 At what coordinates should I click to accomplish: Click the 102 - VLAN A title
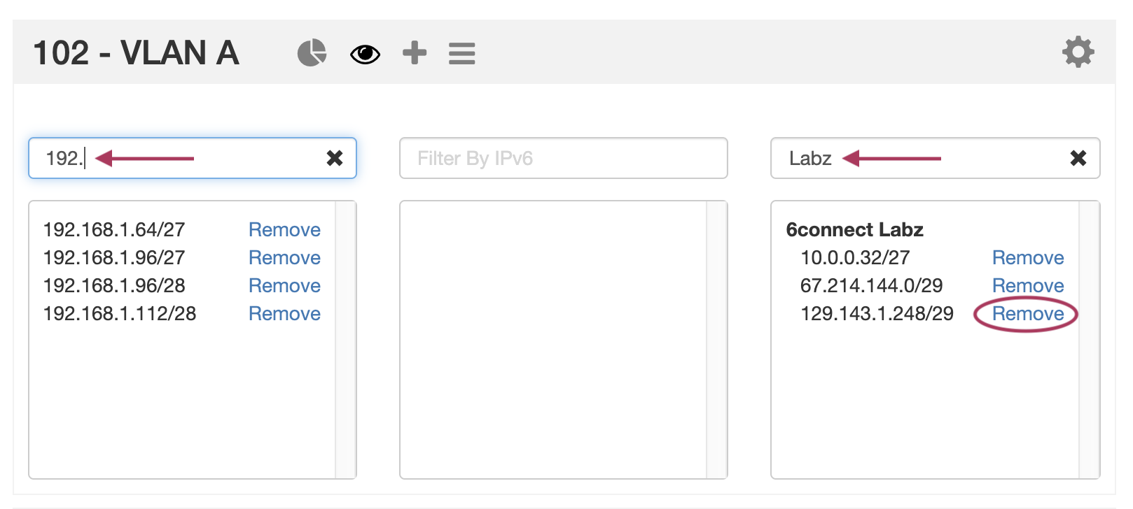point(137,53)
